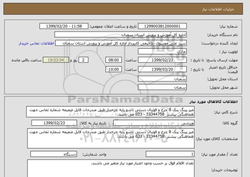
Task: Select the گروه کالا field showing ورزشی
Action: pos(154,123)
